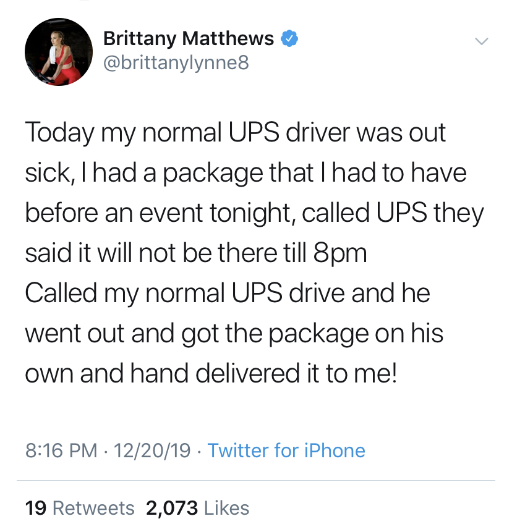The height and width of the screenshot is (524, 512).
Task: Click the last line ending with me!
Action: click(211, 374)
